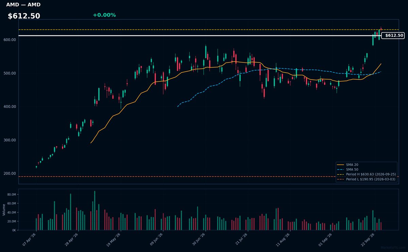Click the 28 Apr '26 date label
The image size is (408, 252).
point(71,239)
